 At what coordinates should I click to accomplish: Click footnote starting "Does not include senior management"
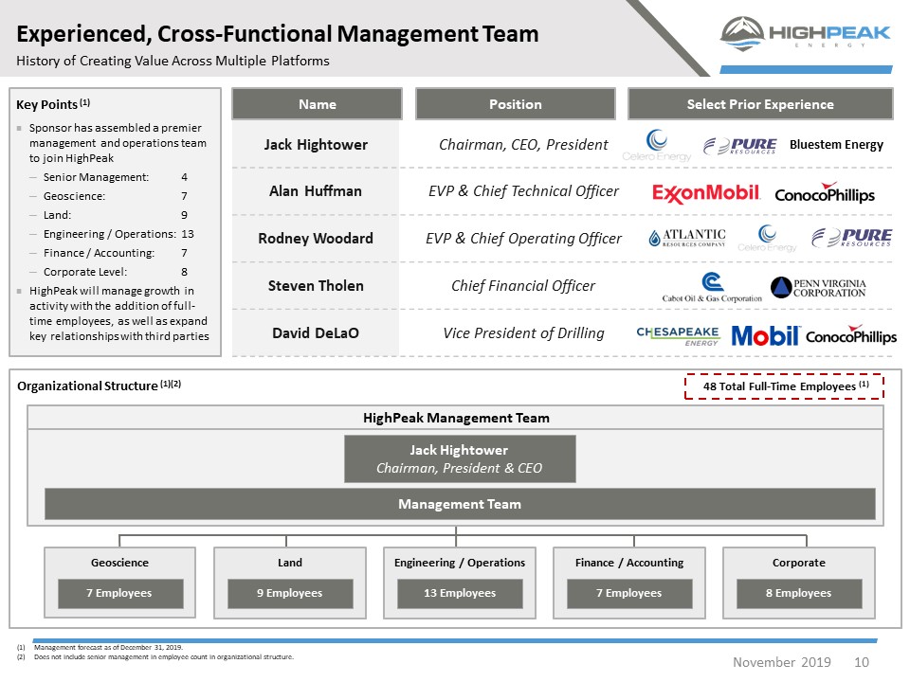pyautogui.click(x=164, y=657)
